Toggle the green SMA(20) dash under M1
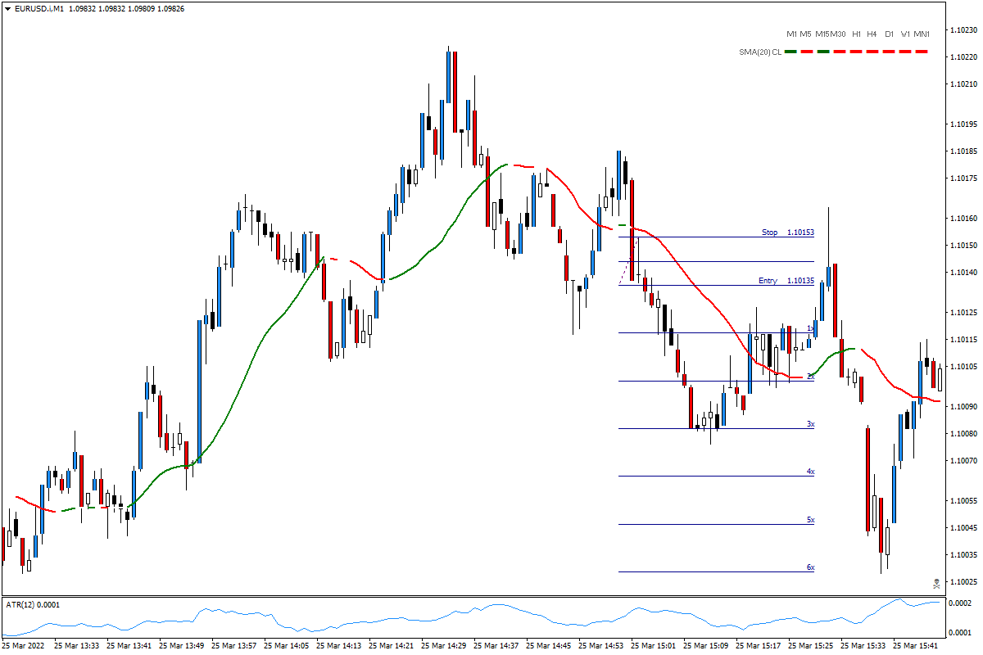Image resolution: width=983 pixels, height=655 pixels. tap(790, 52)
